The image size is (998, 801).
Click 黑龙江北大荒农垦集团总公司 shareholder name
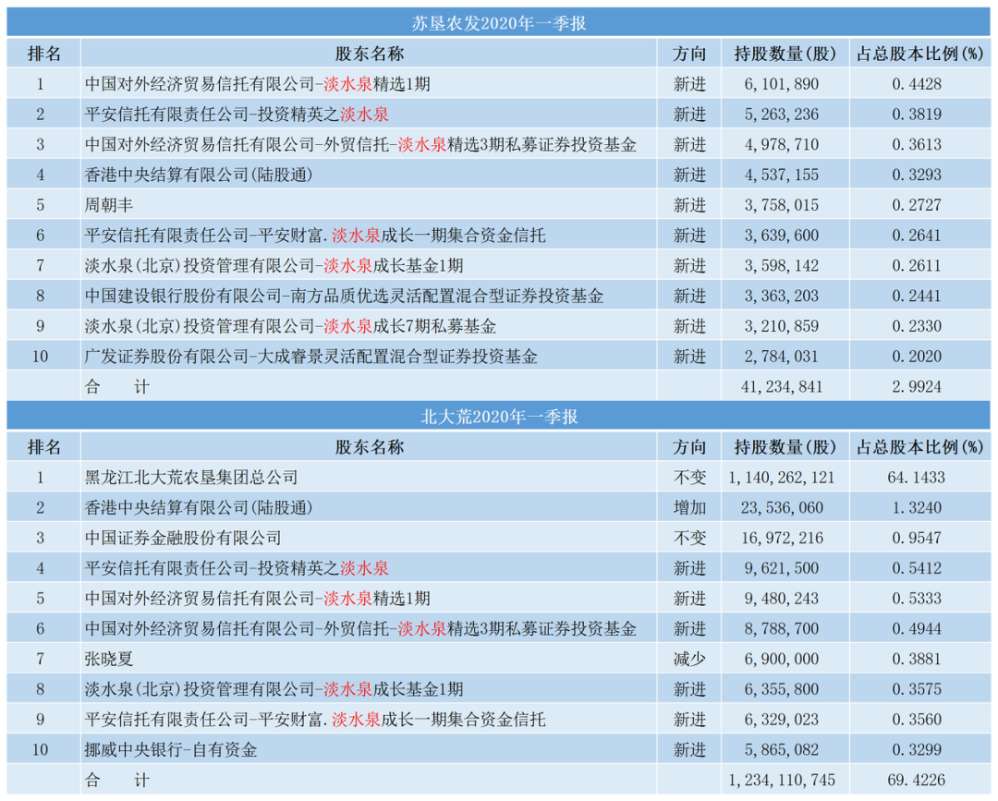(x=191, y=478)
